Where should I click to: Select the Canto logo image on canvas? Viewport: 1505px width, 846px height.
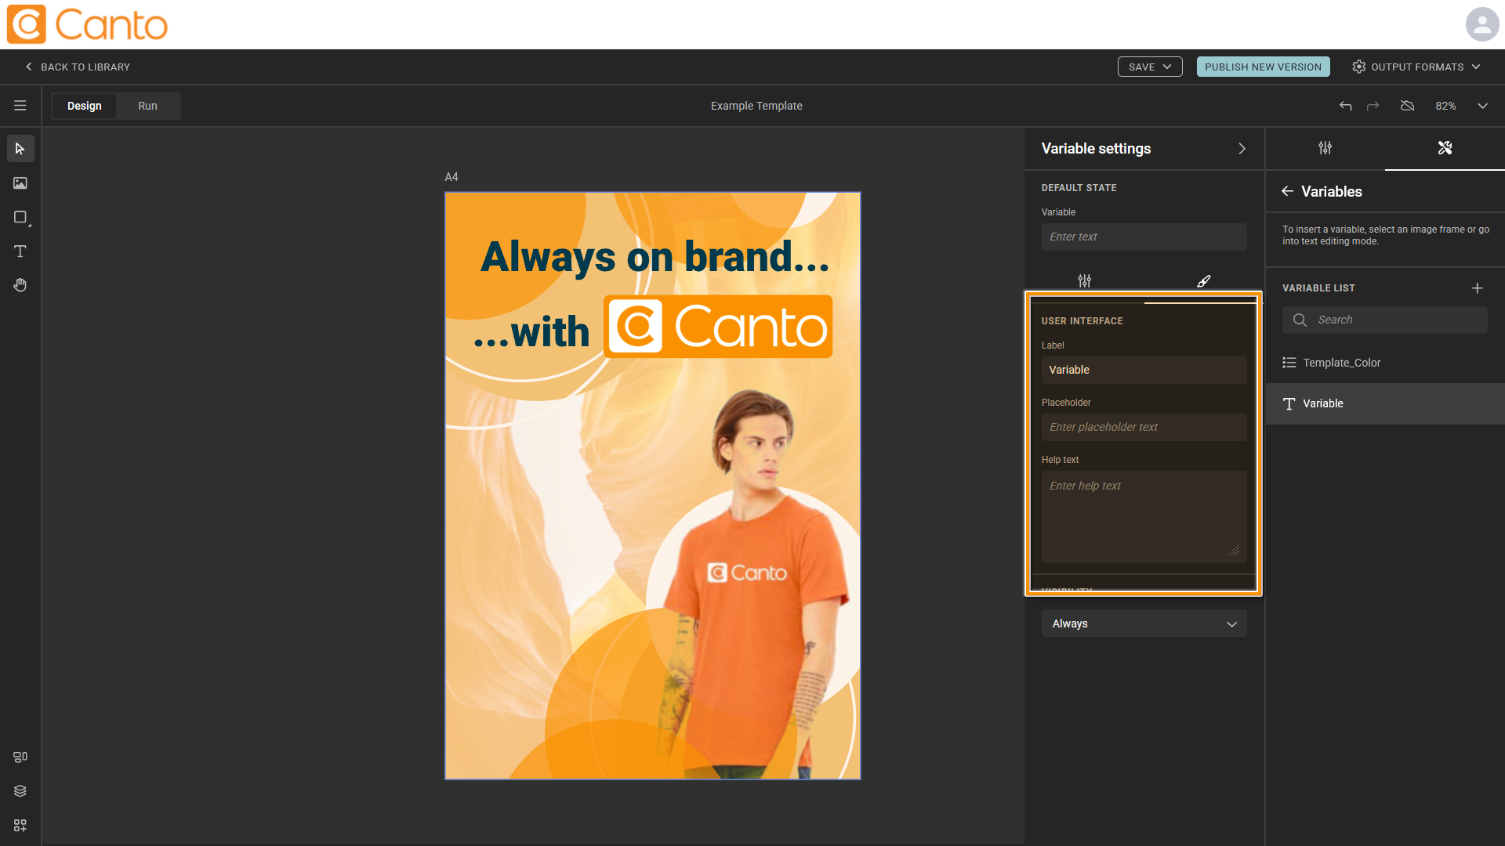coord(718,327)
